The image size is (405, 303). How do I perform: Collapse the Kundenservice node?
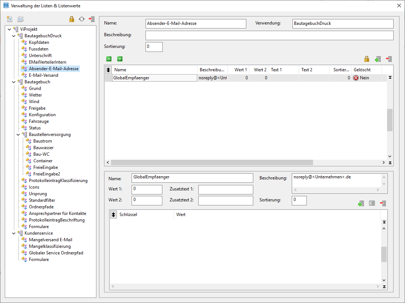pyautogui.click(x=14, y=233)
